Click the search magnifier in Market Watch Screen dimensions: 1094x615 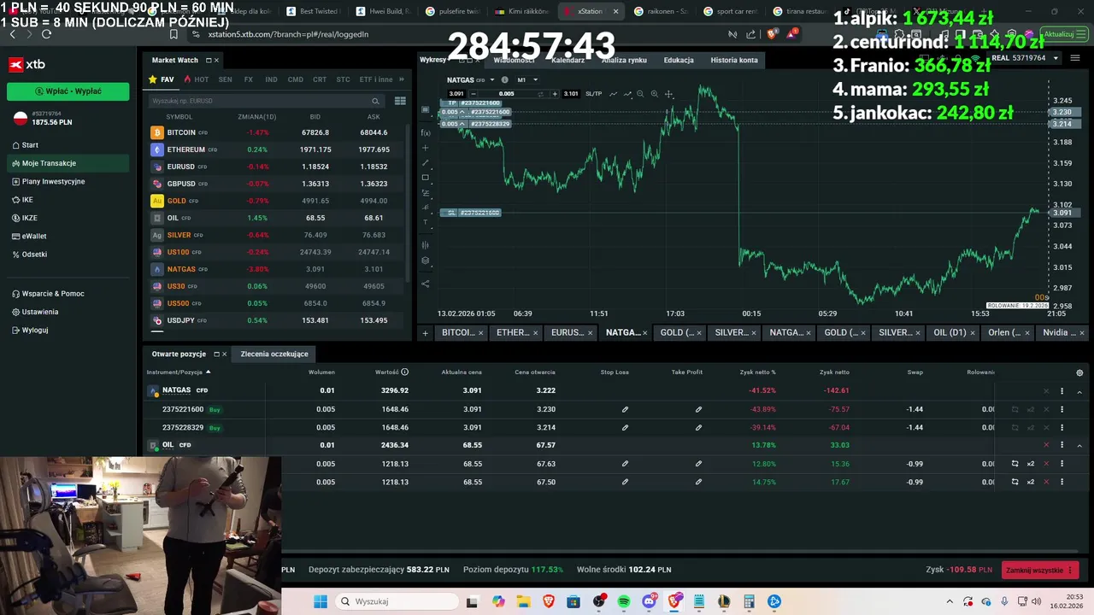tap(375, 101)
